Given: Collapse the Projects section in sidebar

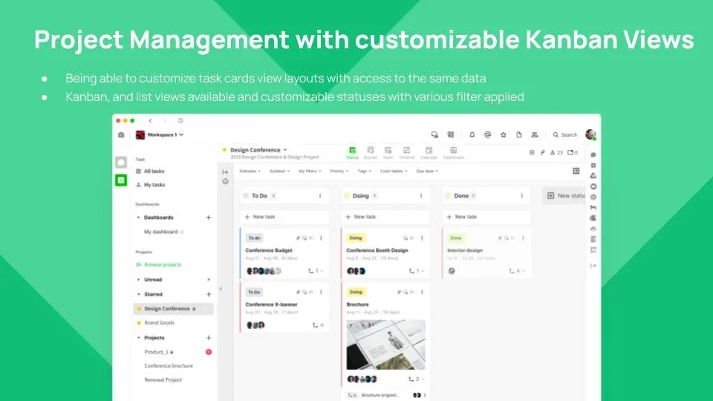Looking at the screenshot, I should pos(139,338).
